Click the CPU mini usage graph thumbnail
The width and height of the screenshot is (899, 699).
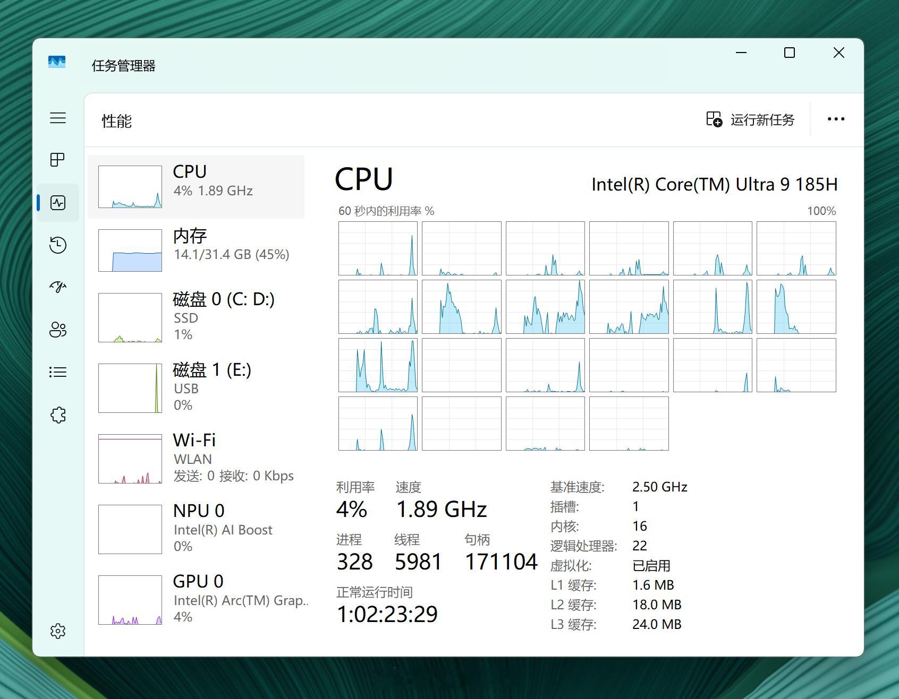pos(130,186)
